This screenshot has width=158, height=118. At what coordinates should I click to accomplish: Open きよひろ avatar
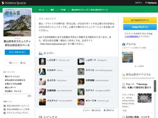pos(42,81)
